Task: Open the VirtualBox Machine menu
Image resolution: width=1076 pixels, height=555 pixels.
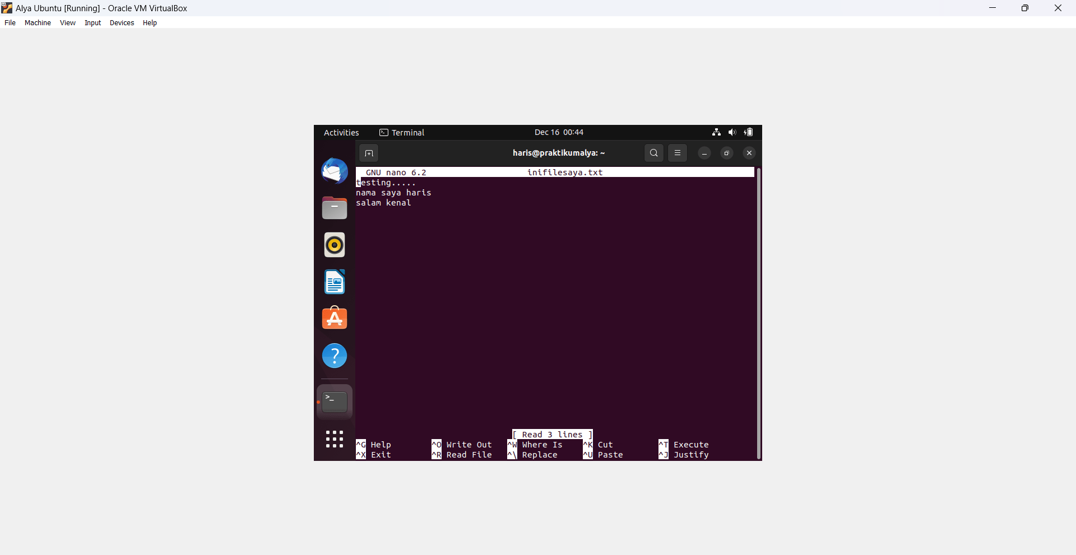Action: coord(38,23)
